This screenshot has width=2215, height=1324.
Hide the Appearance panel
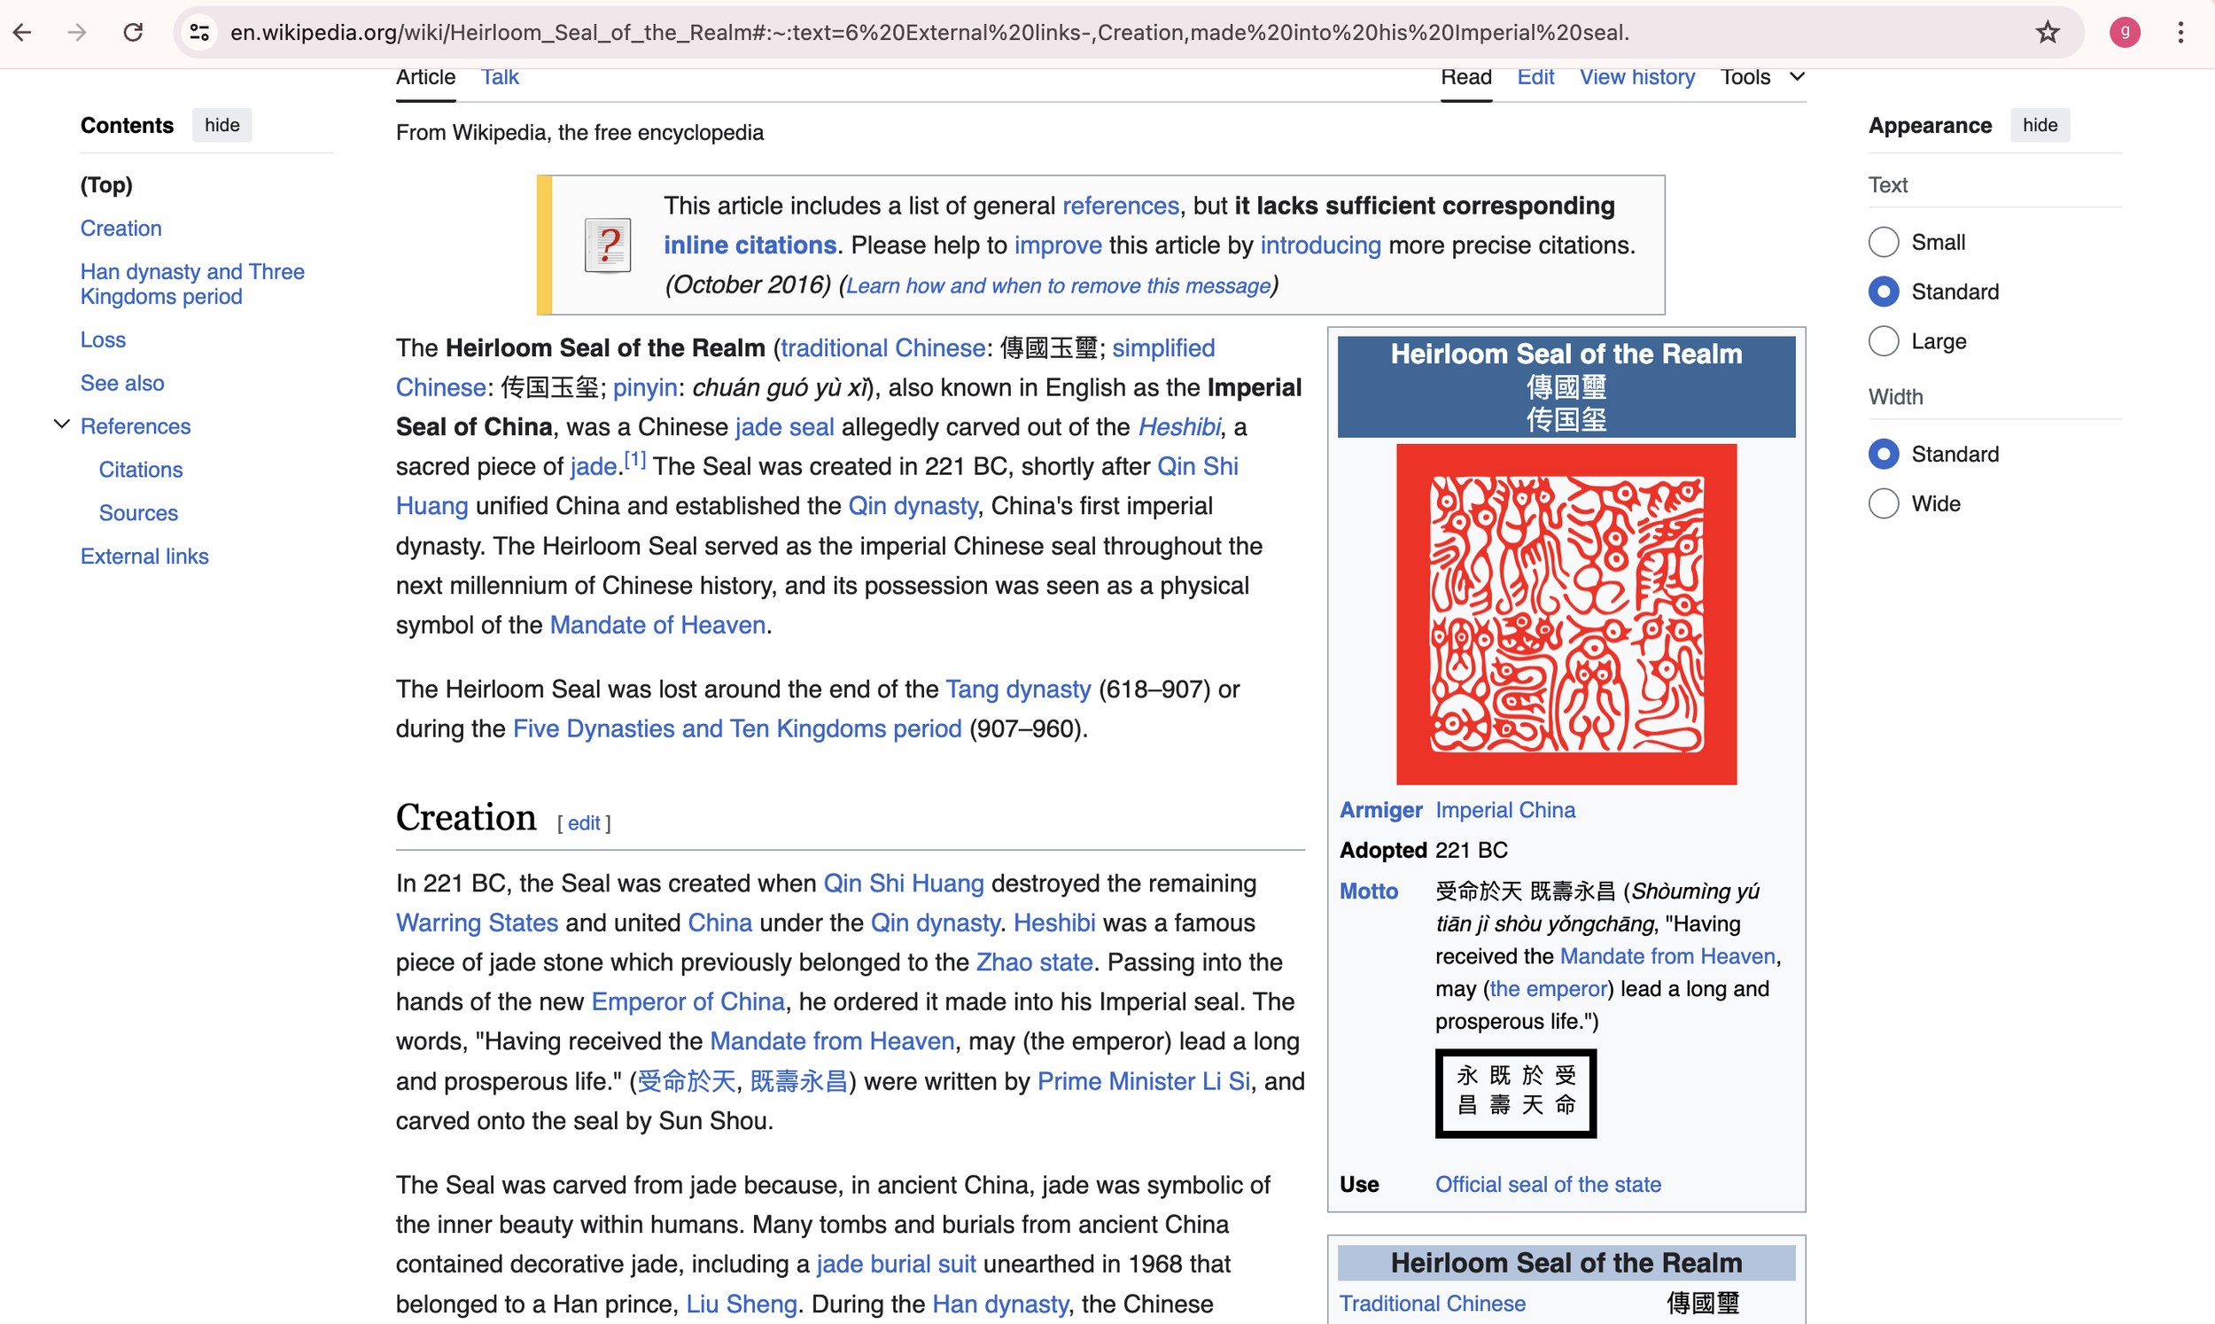pos(2040,126)
